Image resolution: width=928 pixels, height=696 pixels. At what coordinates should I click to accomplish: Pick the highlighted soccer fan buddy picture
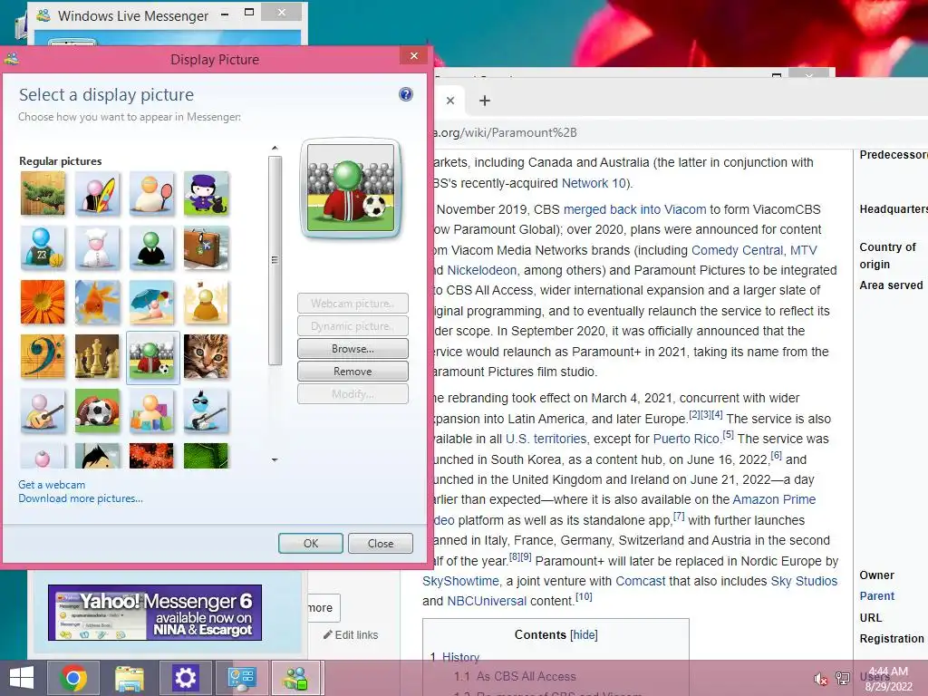[x=152, y=357]
